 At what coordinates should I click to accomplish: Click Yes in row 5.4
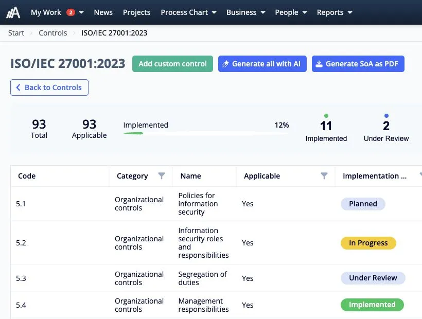[x=248, y=305]
